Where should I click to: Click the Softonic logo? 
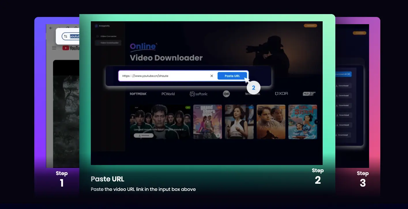point(199,93)
